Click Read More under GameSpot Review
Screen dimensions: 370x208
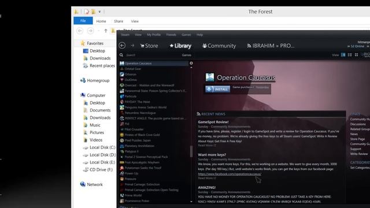[207, 146]
